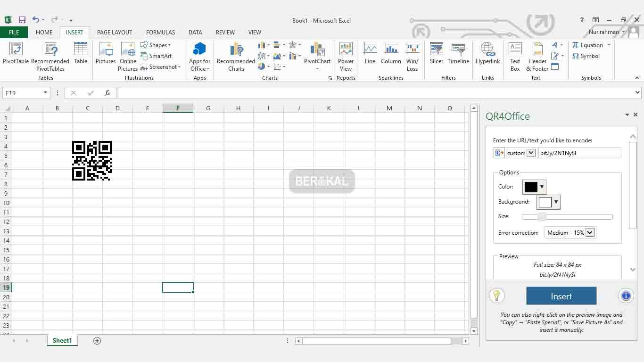644x362 pixels.
Task: Switch to the DATA tab
Action: click(x=195, y=32)
